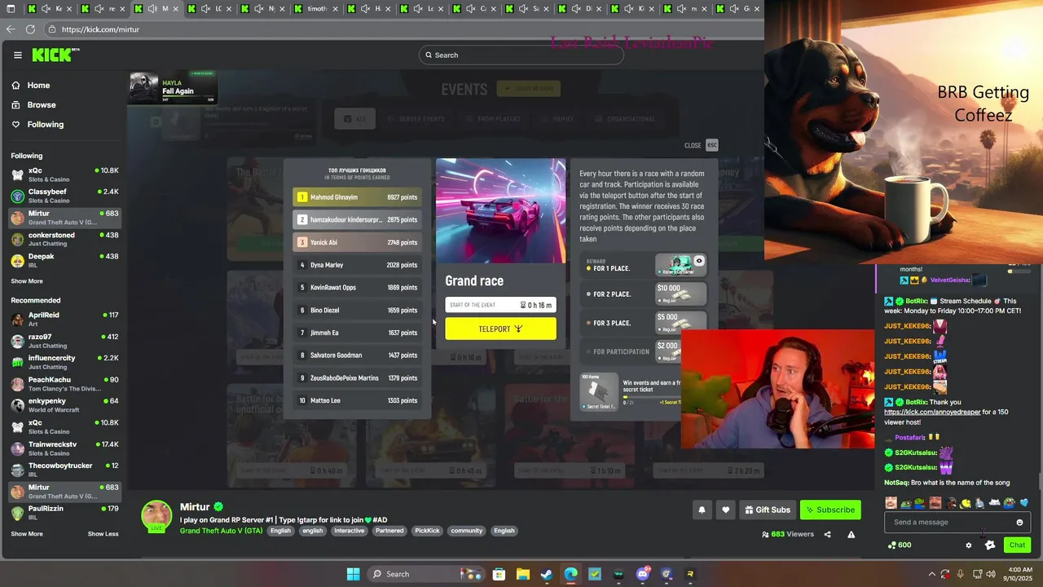The height and width of the screenshot is (587, 1043).
Task: Click the blue heart quick emote
Action: (1024, 503)
